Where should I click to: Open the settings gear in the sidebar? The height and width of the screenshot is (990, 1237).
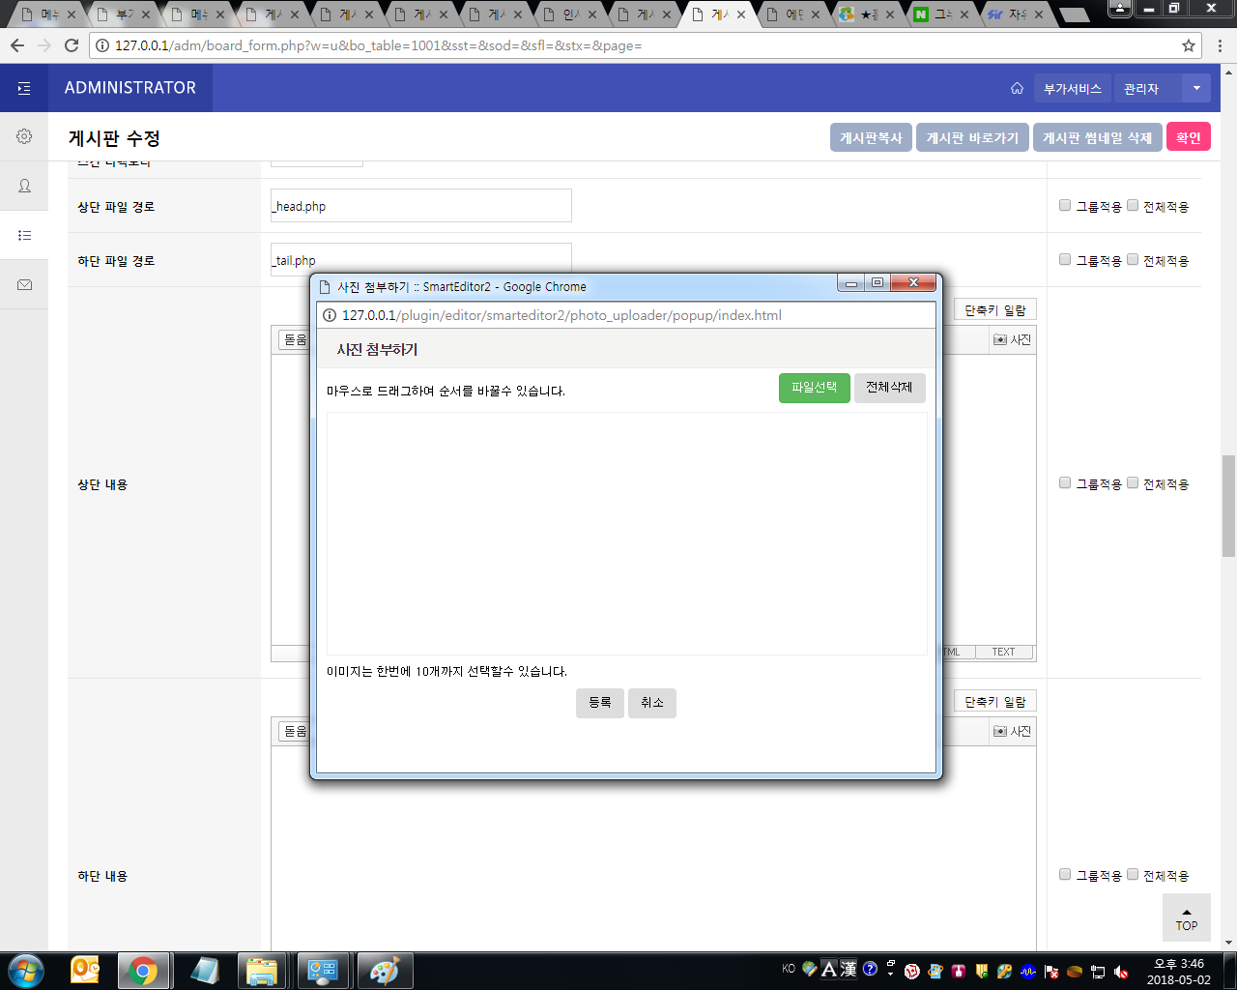coord(24,136)
